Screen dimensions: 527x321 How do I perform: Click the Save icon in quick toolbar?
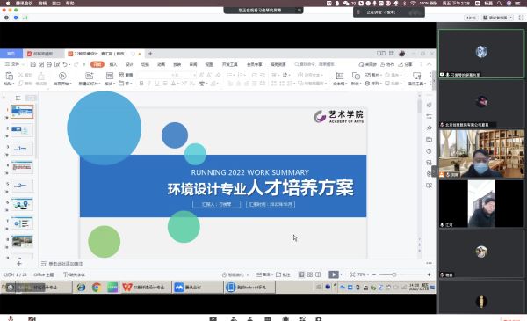tap(33, 64)
